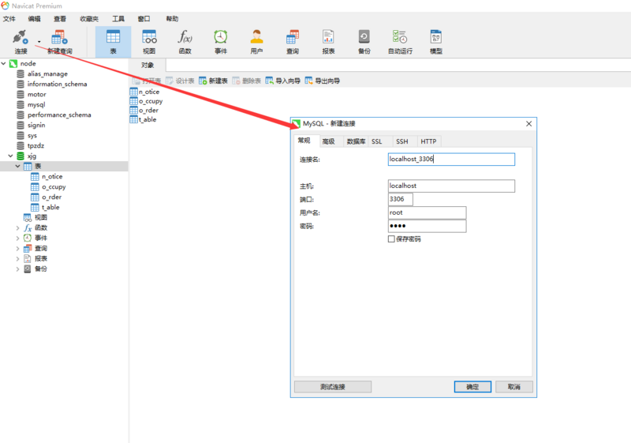Click the Objects (对象) tab
The width and height of the screenshot is (631, 443).
[147, 65]
